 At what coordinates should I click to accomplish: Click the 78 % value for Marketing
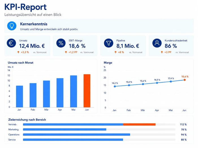click(184, 129)
